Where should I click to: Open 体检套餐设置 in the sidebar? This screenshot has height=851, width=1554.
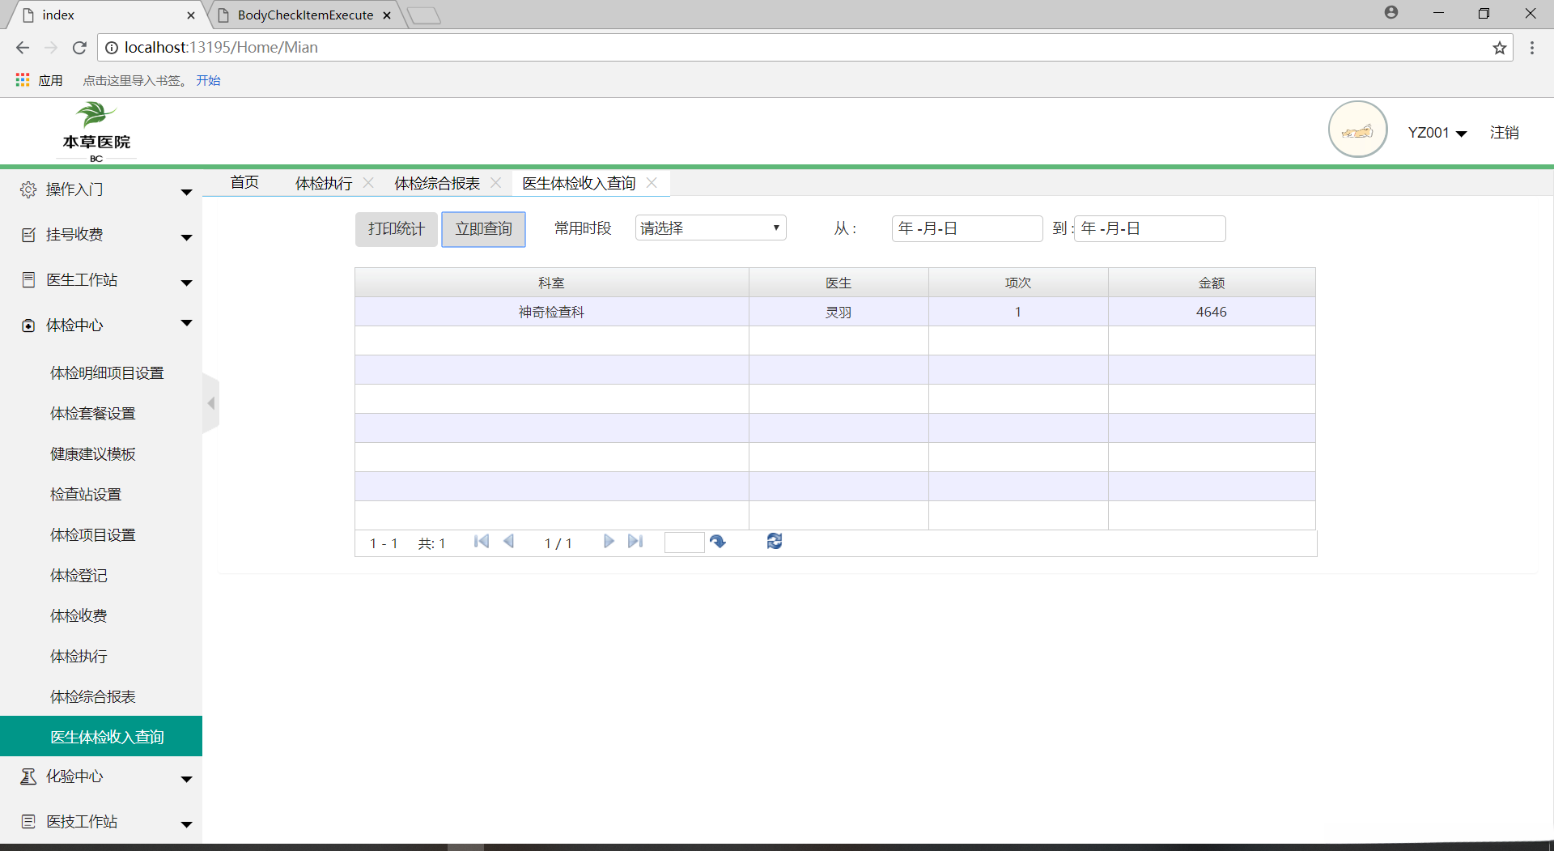point(93,414)
